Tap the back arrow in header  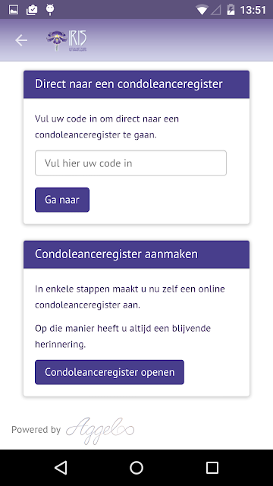pyautogui.click(x=21, y=40)
